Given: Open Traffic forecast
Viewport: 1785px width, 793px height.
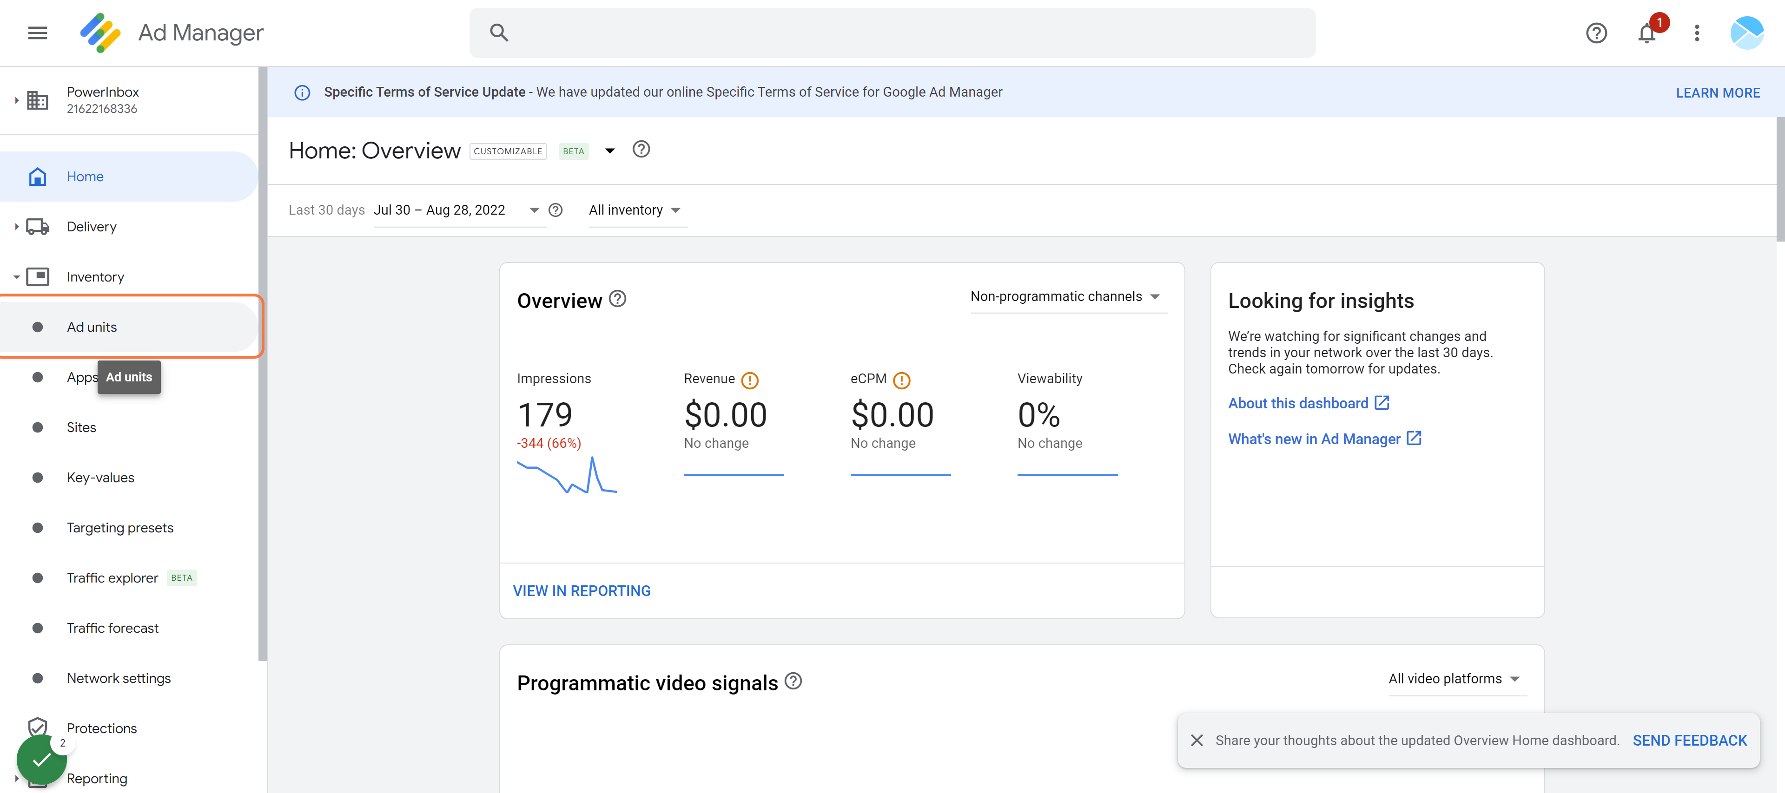Looking at the screenshot, I should 129,628.
